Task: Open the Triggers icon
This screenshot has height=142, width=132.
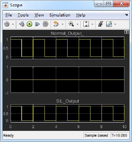Action: tap(101, 24)
